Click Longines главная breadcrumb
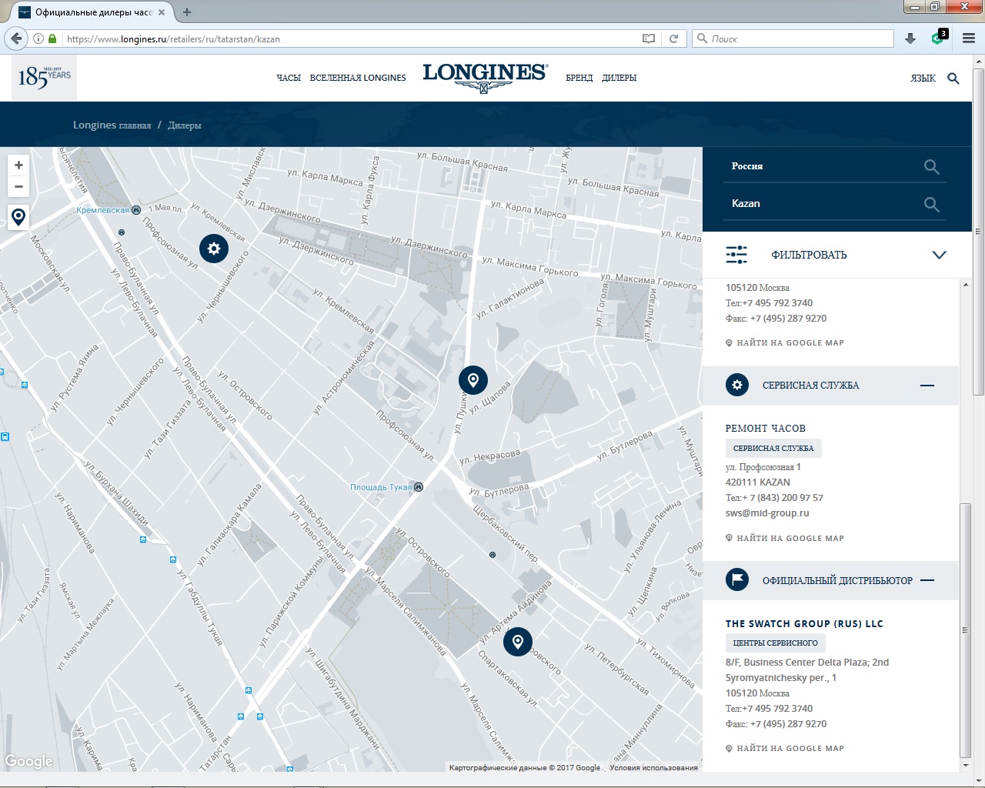This screenshot has height=788, width=985. coord(112,125)
